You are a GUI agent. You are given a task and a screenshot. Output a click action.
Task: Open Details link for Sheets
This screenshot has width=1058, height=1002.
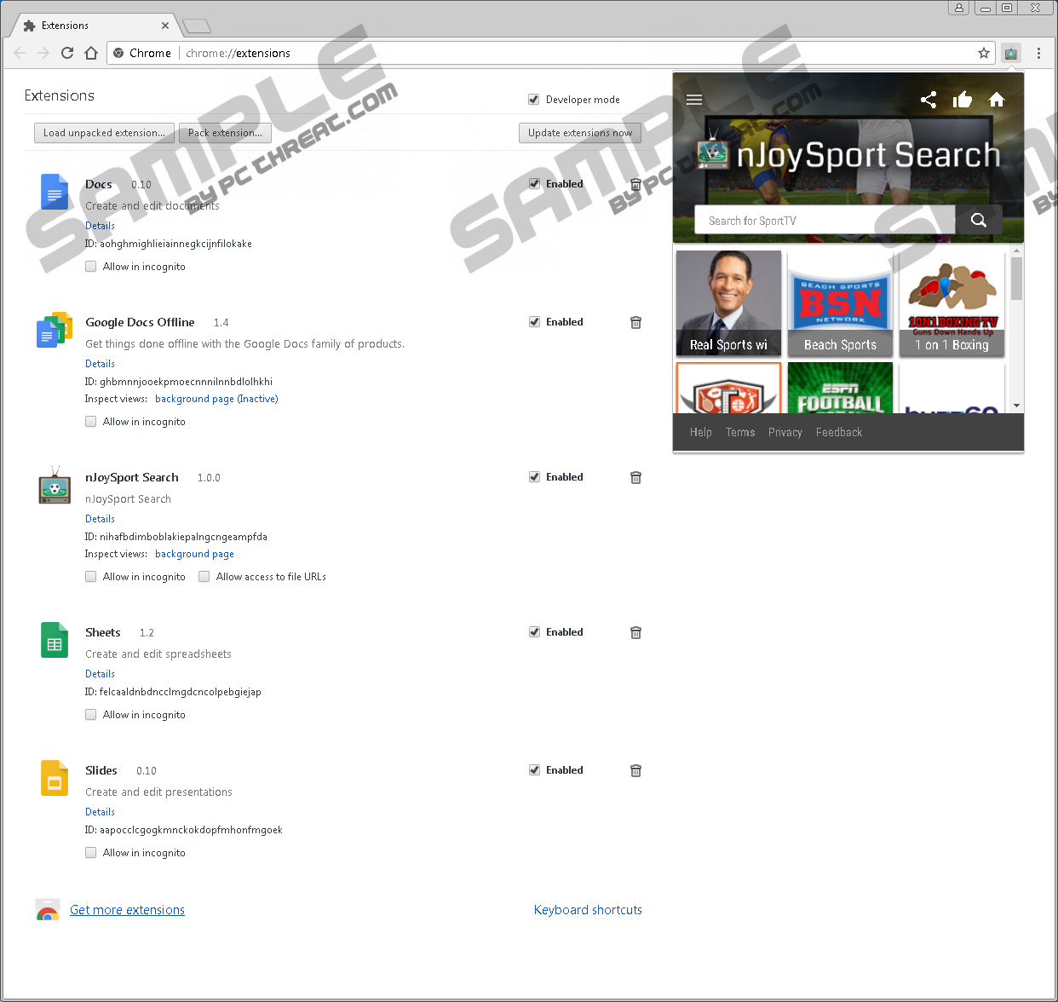(100, 674)
